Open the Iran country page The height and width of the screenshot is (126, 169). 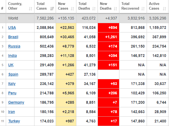(12, 112)
